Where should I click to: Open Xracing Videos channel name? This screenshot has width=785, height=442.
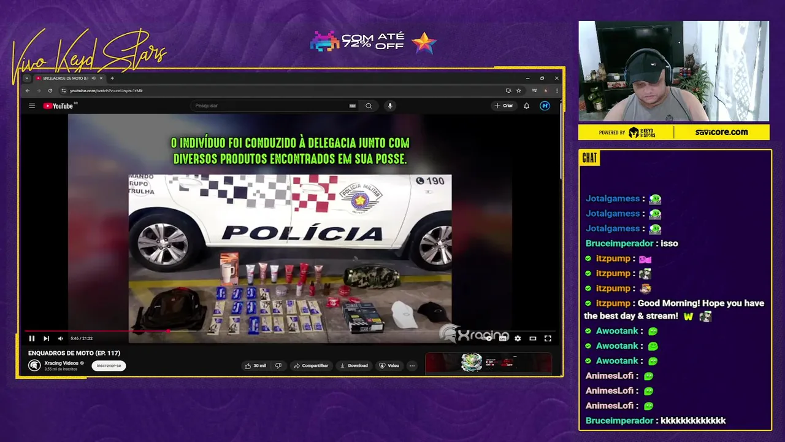[61, 363]
